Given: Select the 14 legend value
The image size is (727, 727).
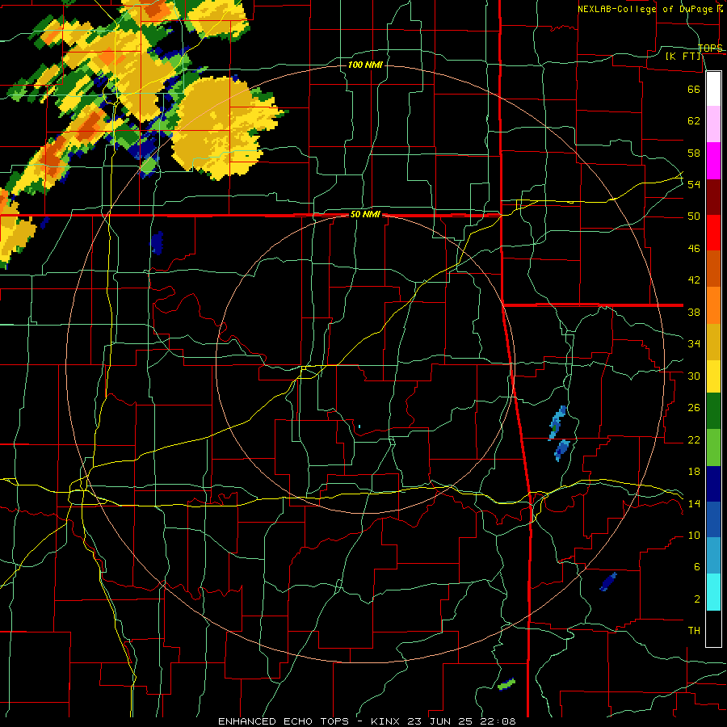Looking at the screenshot, I should tap(694, 503).
